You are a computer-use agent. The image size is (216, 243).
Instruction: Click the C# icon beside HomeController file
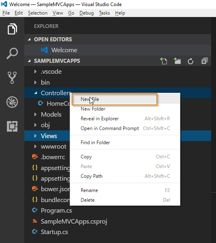41,103
